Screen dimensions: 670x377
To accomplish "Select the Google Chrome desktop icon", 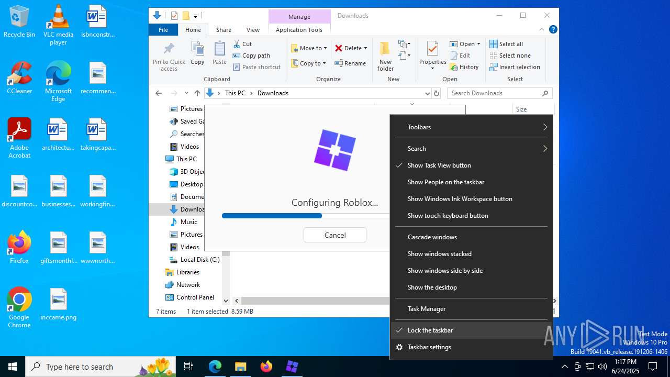I will pos(19,308).
